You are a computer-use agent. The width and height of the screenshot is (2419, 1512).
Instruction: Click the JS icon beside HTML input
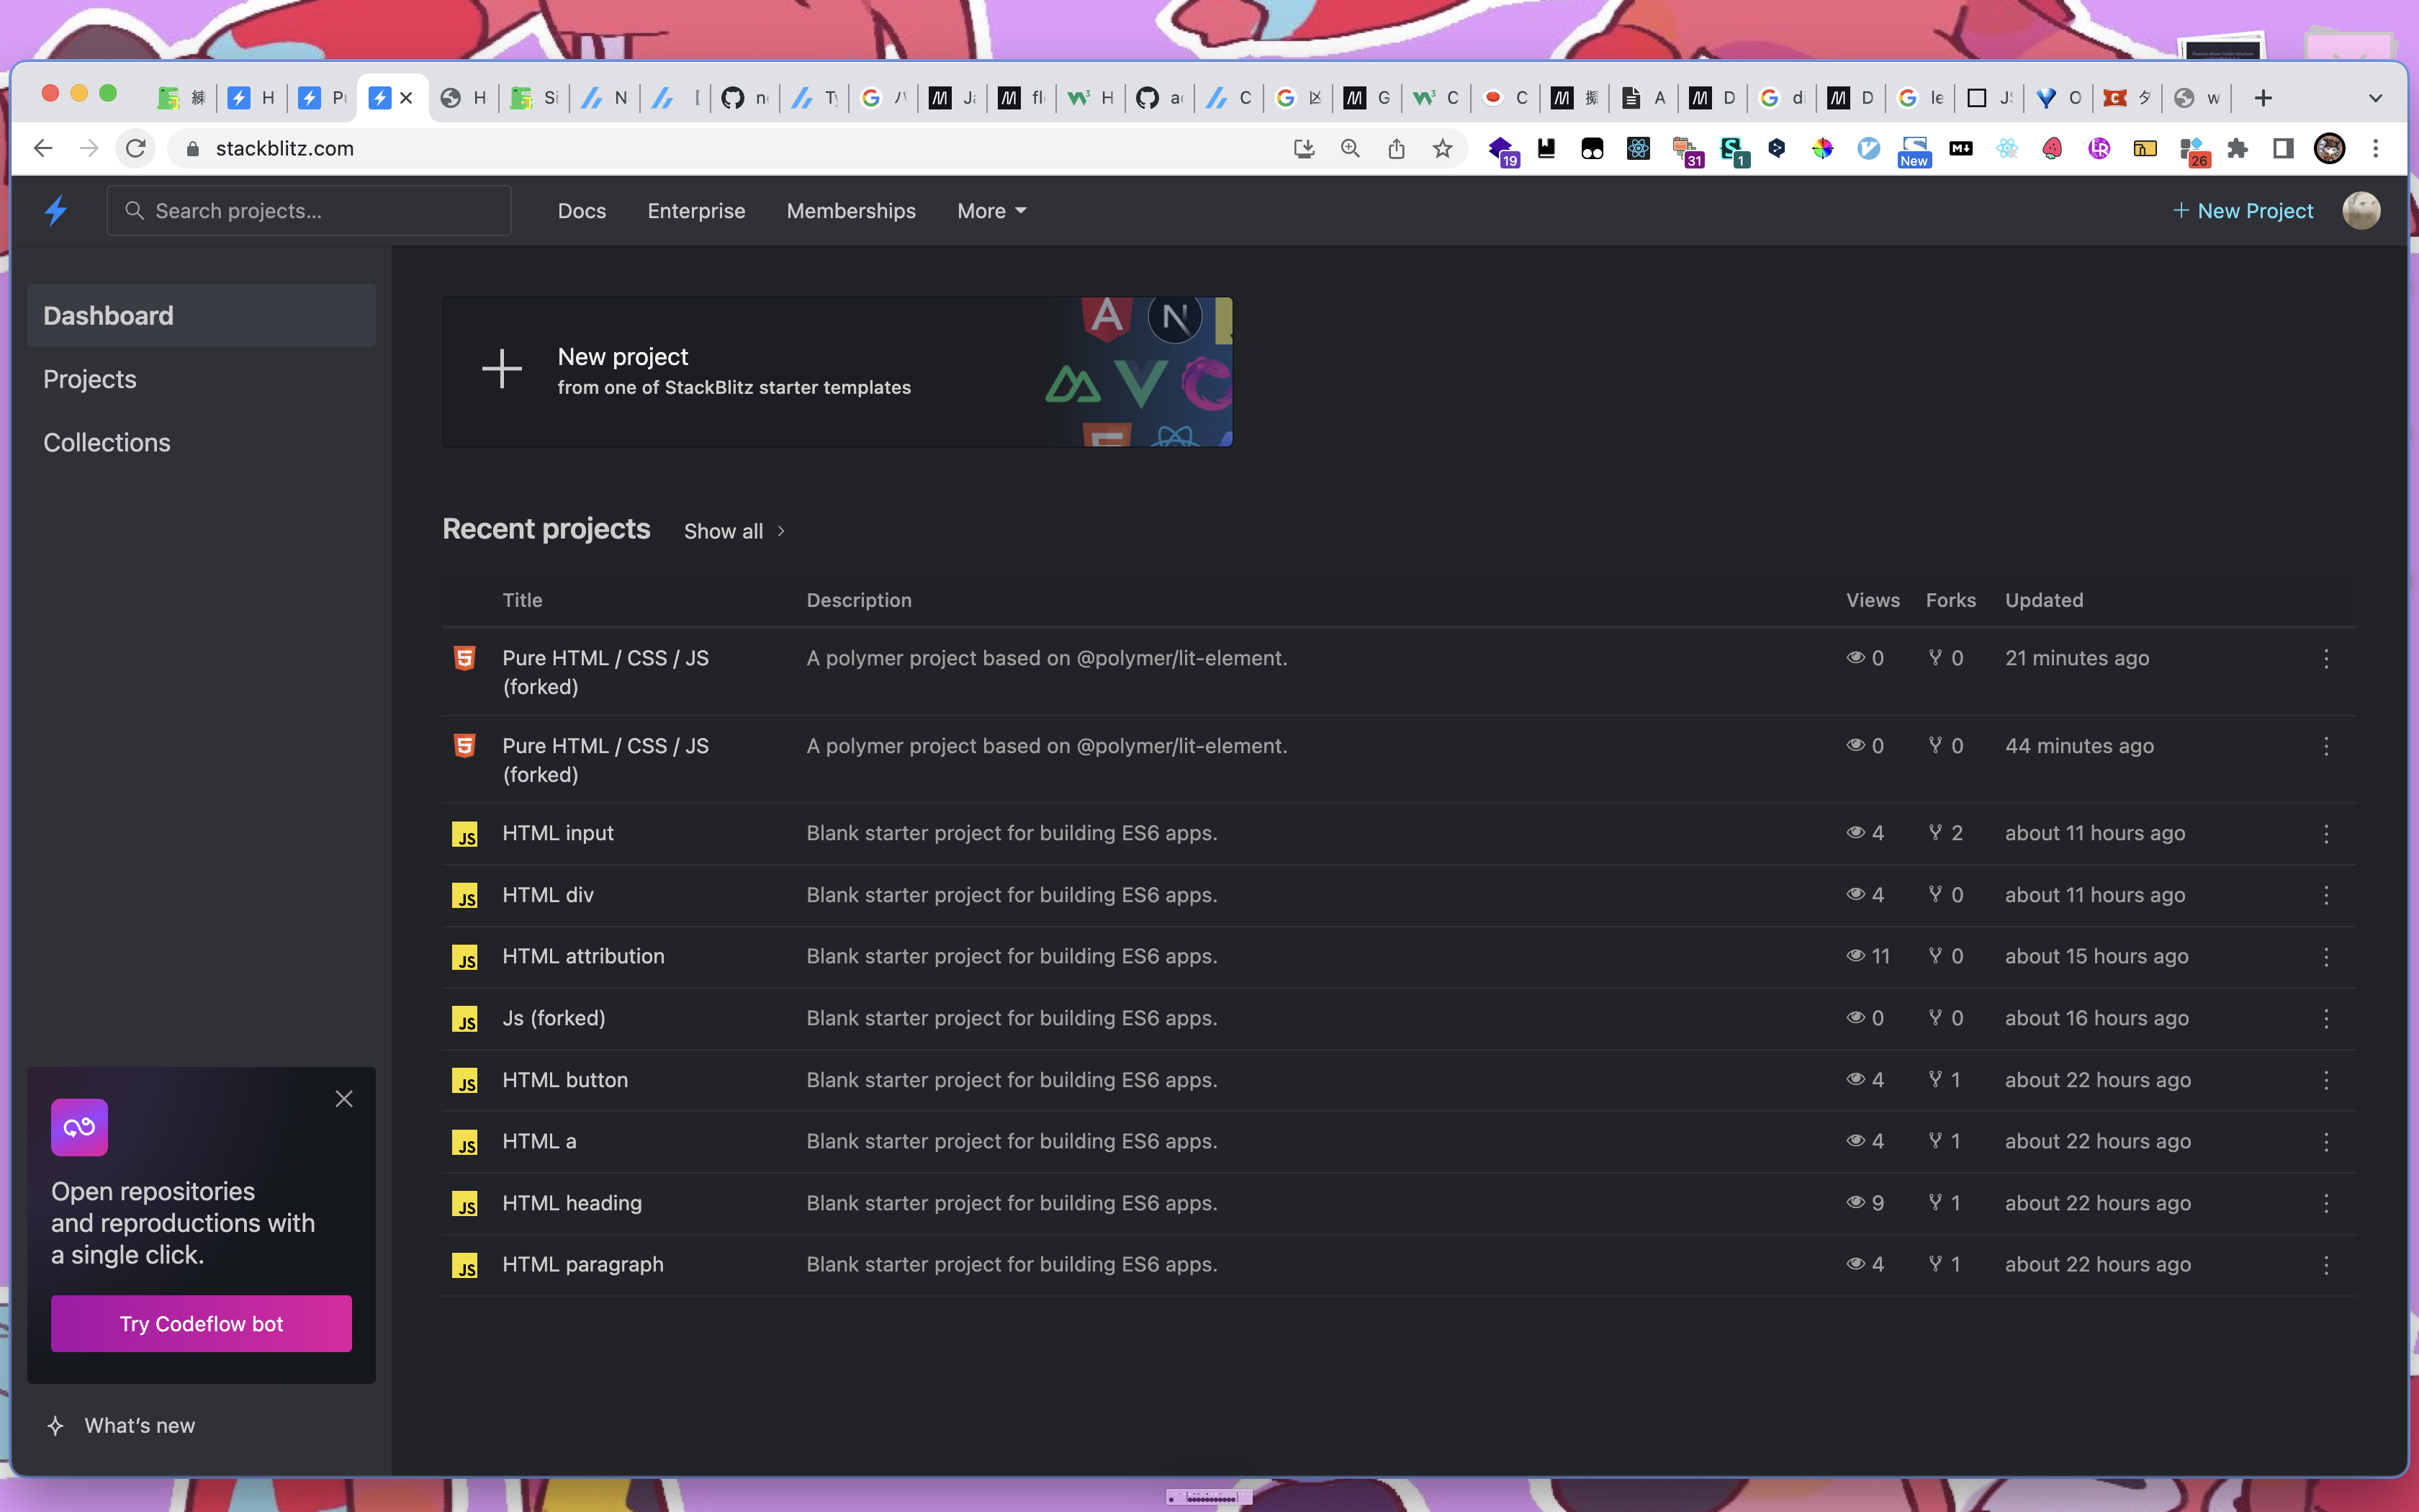(465, 834)
